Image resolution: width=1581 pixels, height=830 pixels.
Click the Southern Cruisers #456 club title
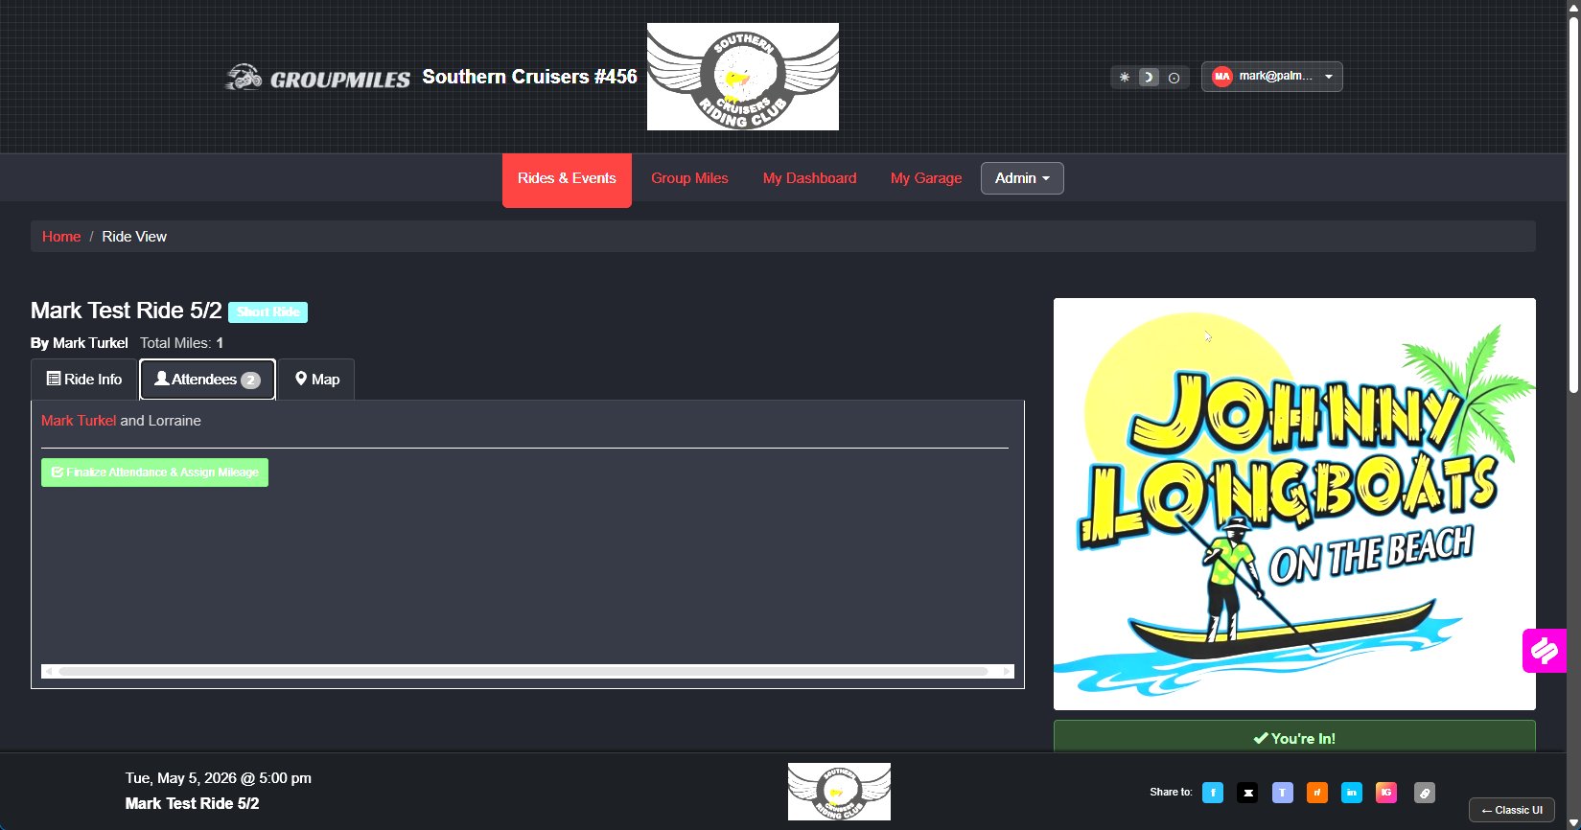pyautogui.click(x=529, y=77)
